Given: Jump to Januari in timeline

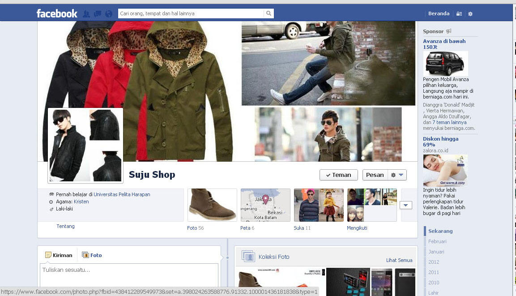Looking at the screenshot, I should click(x=436, y=252).
